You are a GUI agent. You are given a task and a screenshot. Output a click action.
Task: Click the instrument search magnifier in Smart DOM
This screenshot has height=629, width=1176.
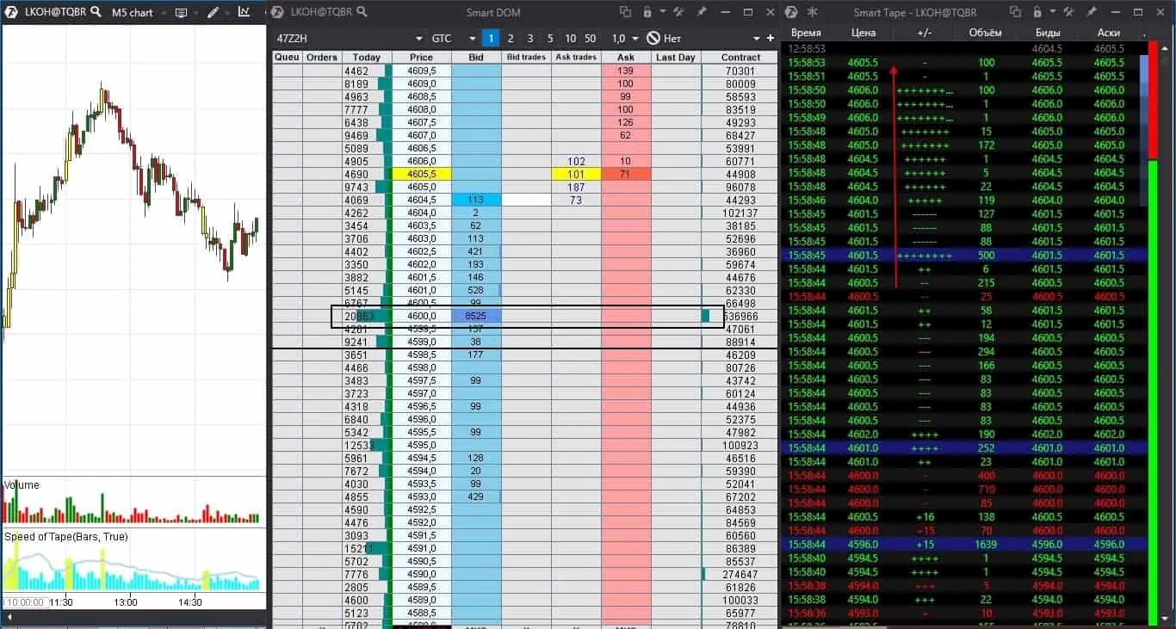362,12
